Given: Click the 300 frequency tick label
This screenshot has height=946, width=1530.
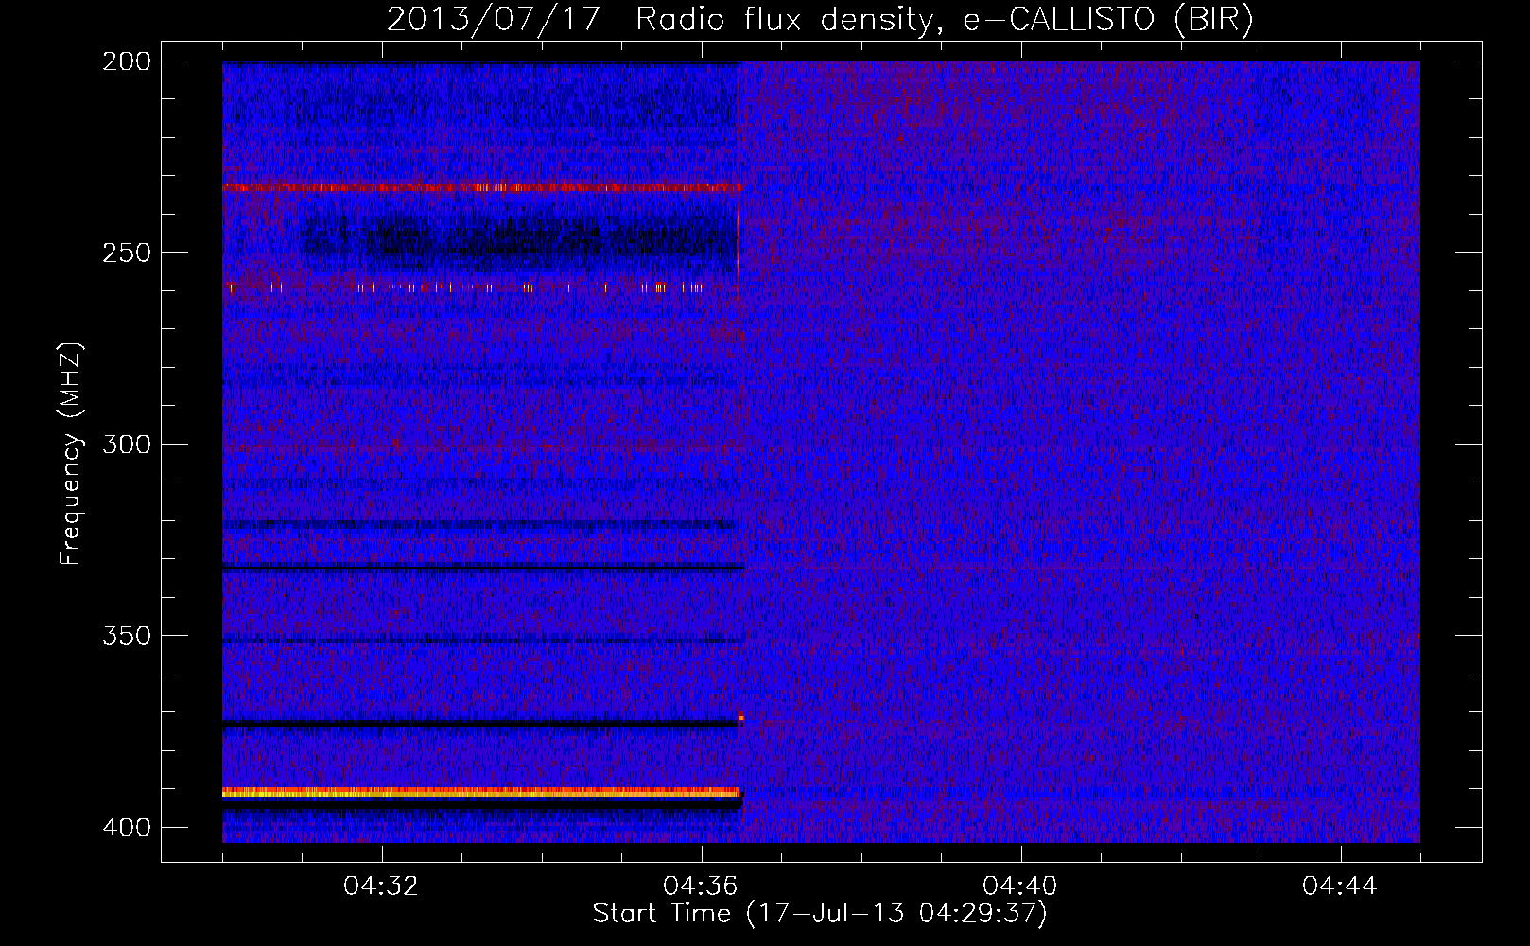Looking at the screenshot, I should [x=126, y=444].
